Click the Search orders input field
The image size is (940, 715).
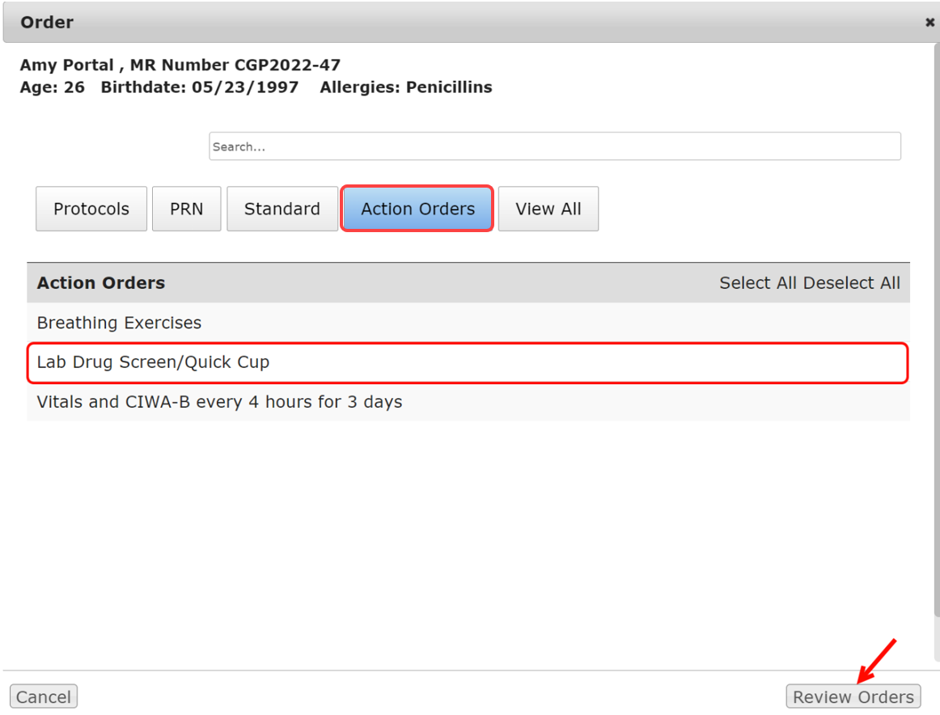tap(554, 146)
